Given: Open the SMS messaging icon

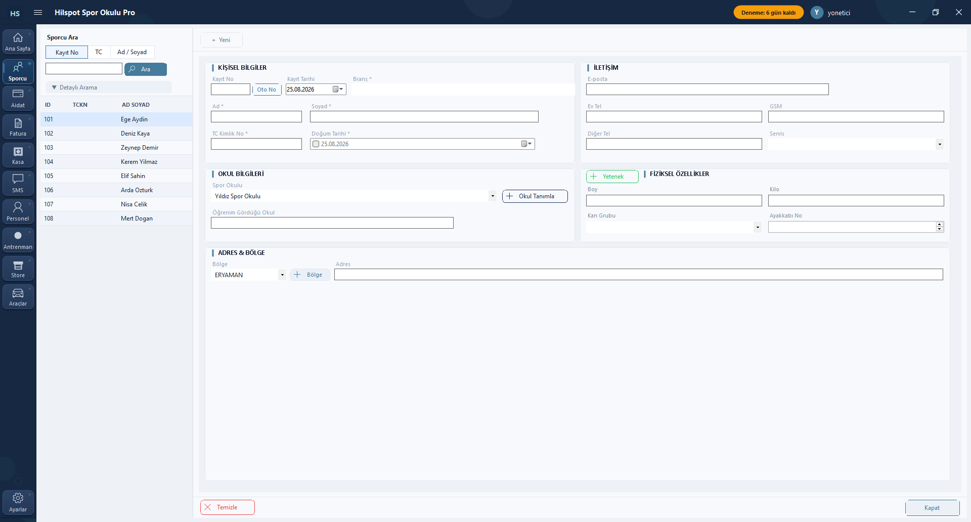Looking at the screenshot, I should pyautogui.click(x=18, y=184).
